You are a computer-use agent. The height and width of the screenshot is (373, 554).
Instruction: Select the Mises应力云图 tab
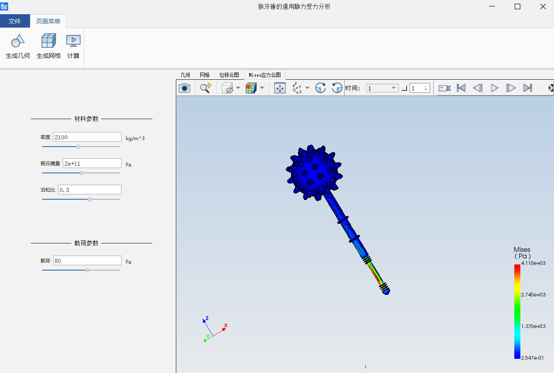(x=265, y=75)
